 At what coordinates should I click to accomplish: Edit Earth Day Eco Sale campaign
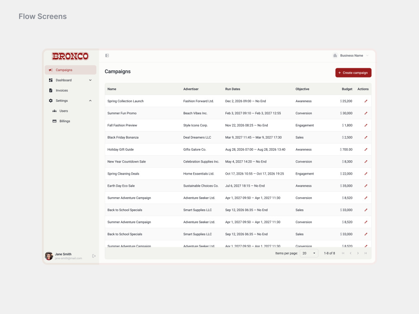pyautogui.click(x=366, y=186)
